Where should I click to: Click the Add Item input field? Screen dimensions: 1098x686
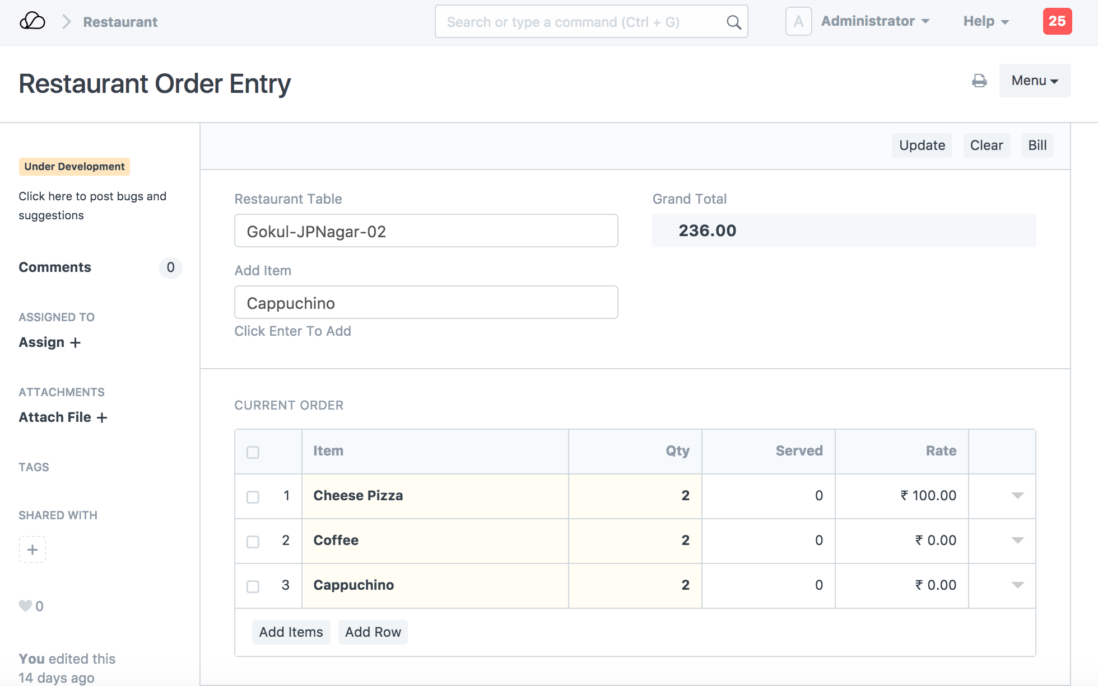click(x=426, y=303)
